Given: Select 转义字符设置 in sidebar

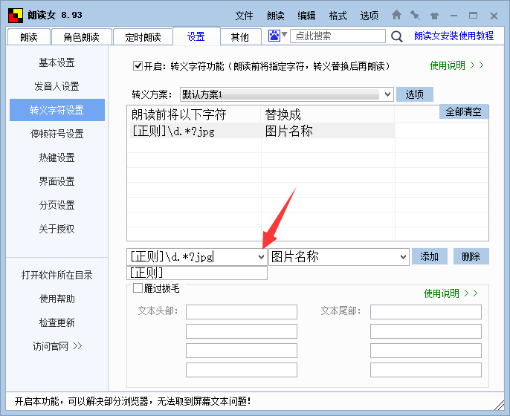Looking at the screenshot, I should 57,110.
